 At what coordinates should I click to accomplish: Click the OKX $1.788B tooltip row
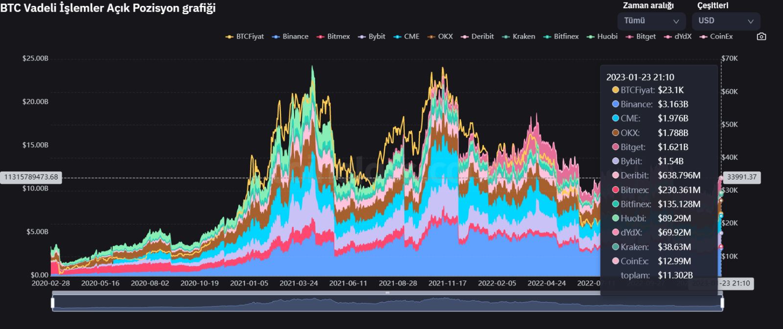pyautogui.click(x=650, y=133)
